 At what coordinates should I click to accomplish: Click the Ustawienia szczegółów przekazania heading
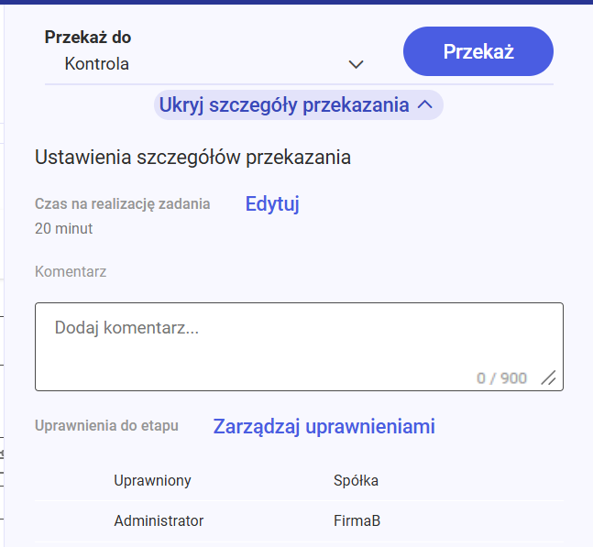click(192, 157)
